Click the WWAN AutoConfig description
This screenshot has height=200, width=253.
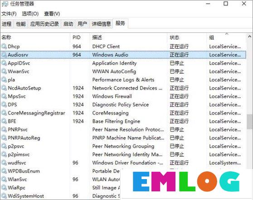pos(114,71)
